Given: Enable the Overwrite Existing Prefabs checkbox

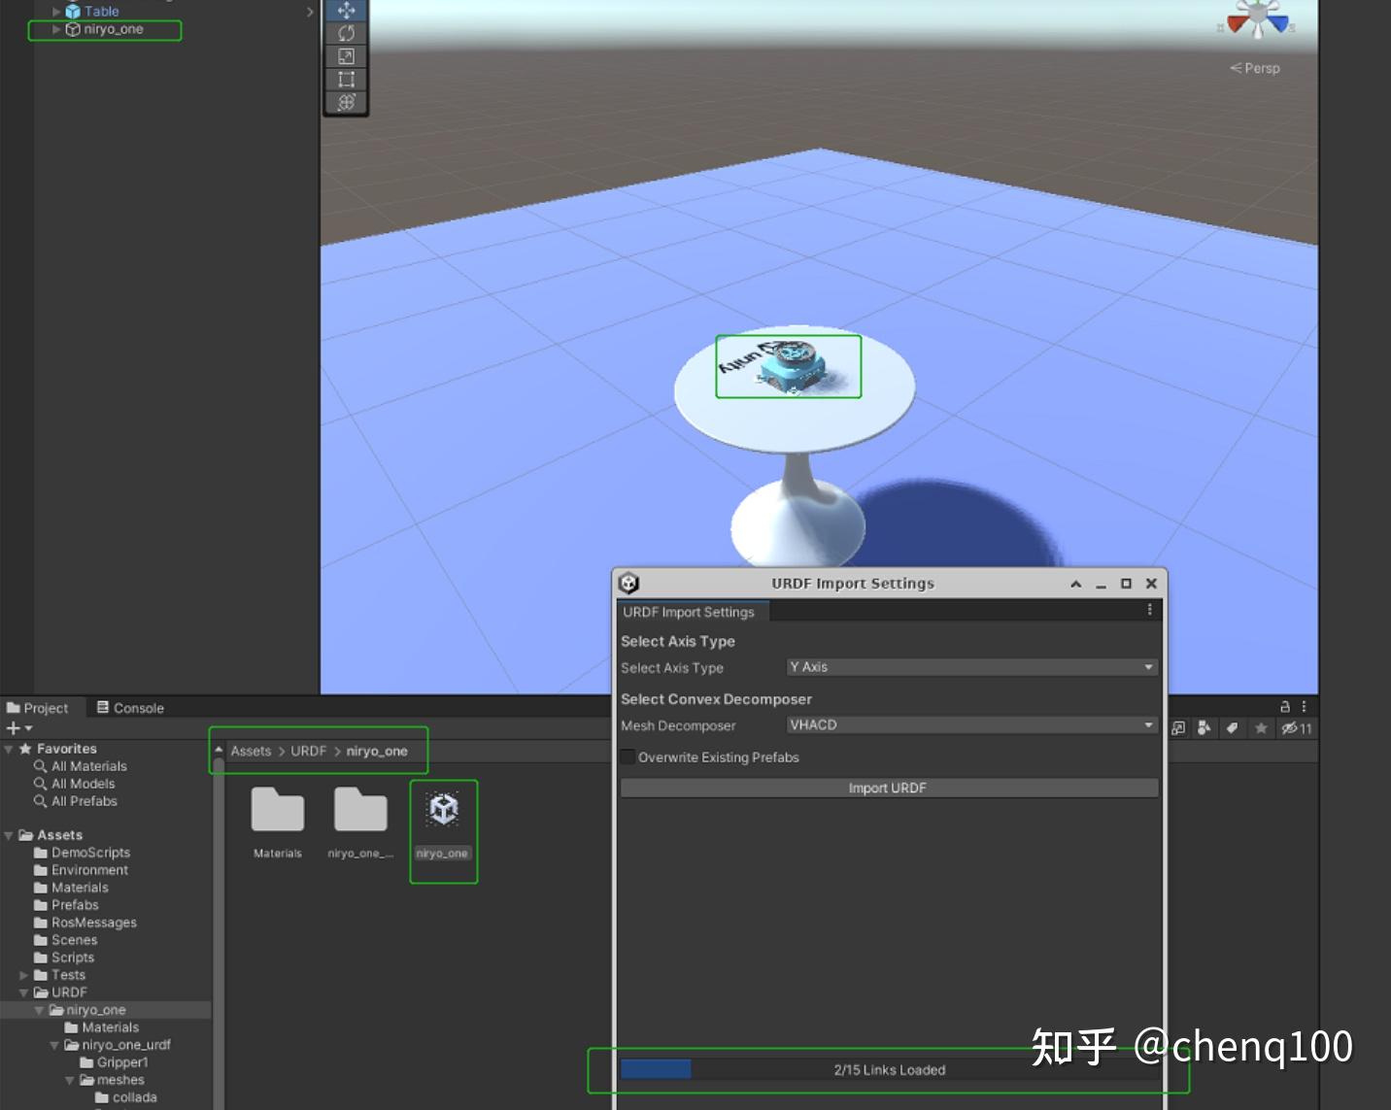Looking at the screenshot, I should point(628,757).
